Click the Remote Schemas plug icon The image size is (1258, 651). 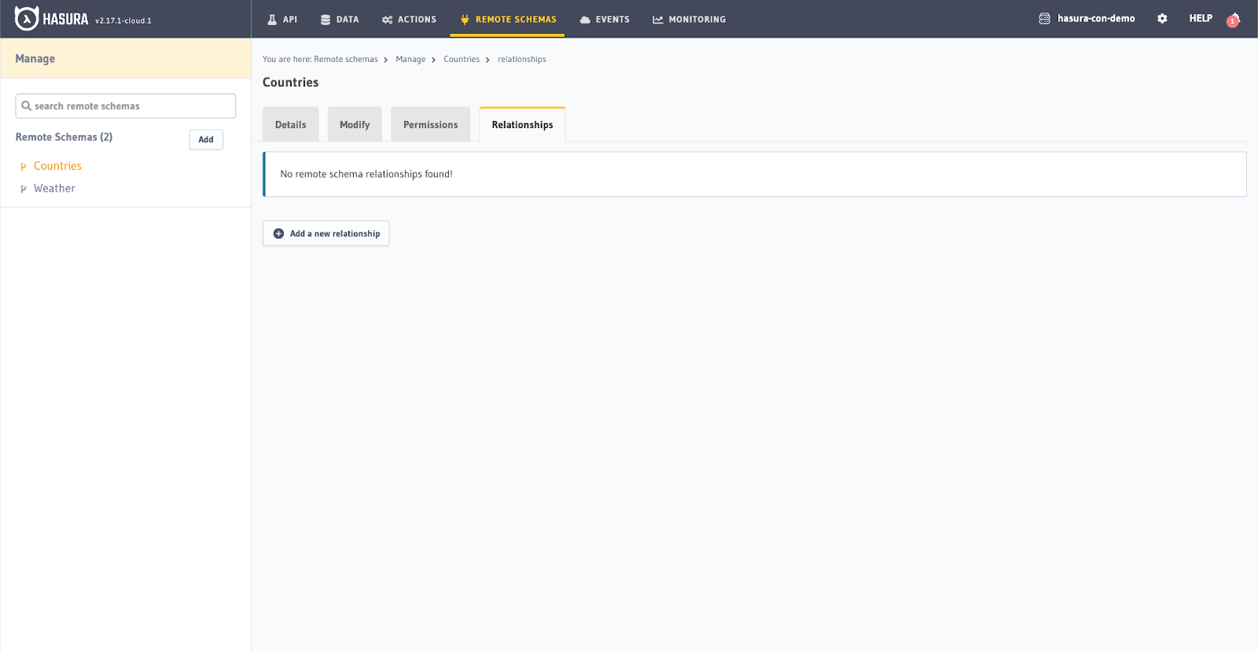(x=465, y=20)
